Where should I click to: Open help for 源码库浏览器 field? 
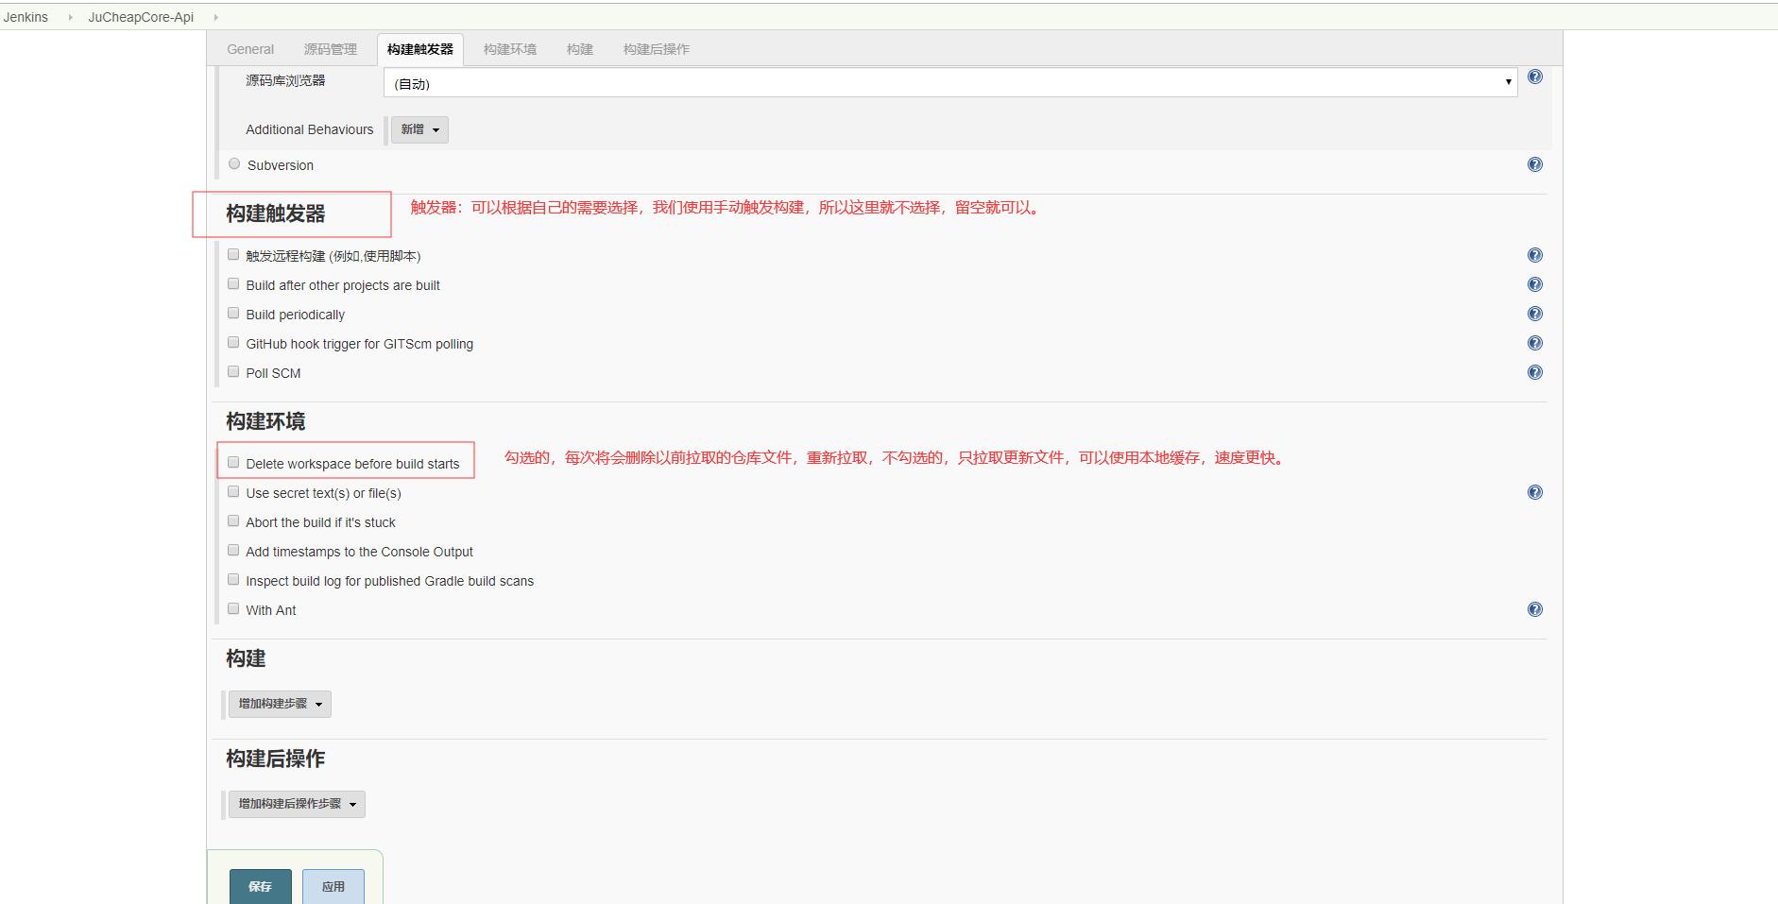(x=1534, y=77)
